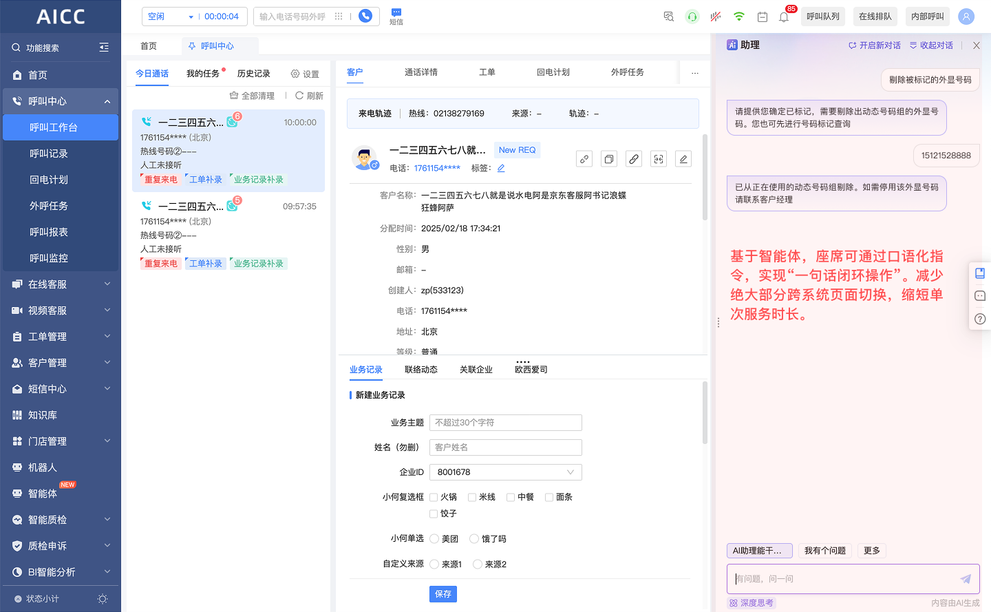Viewport: 991px width, 612px height.
Task: Expand the 短信中心 sidebar menu
Action: point(61,389)
